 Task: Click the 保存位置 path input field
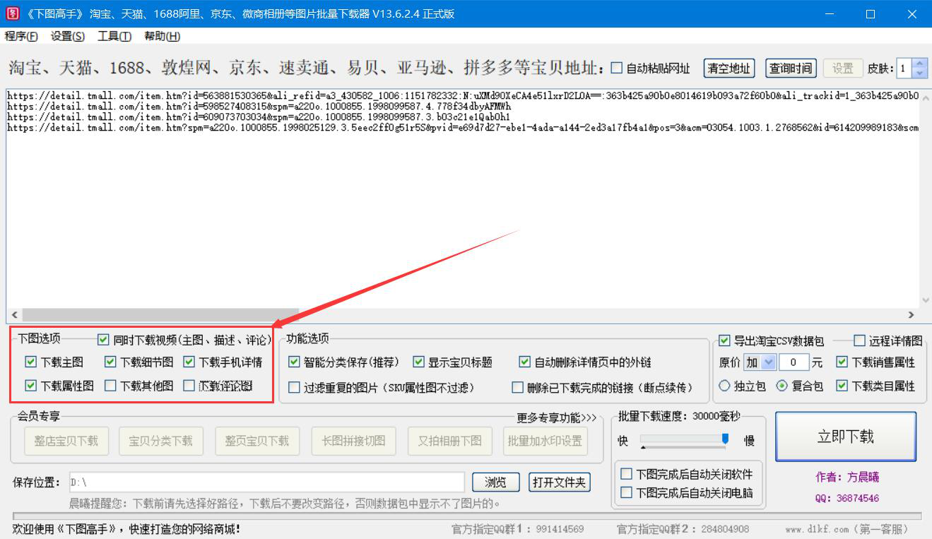tap(266, 482)
